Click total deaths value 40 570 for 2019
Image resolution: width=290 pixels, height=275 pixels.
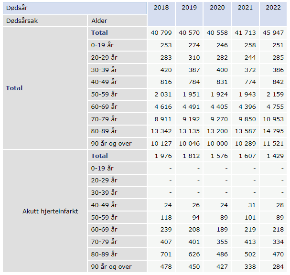pyautogui.click(x=189, y=33)
